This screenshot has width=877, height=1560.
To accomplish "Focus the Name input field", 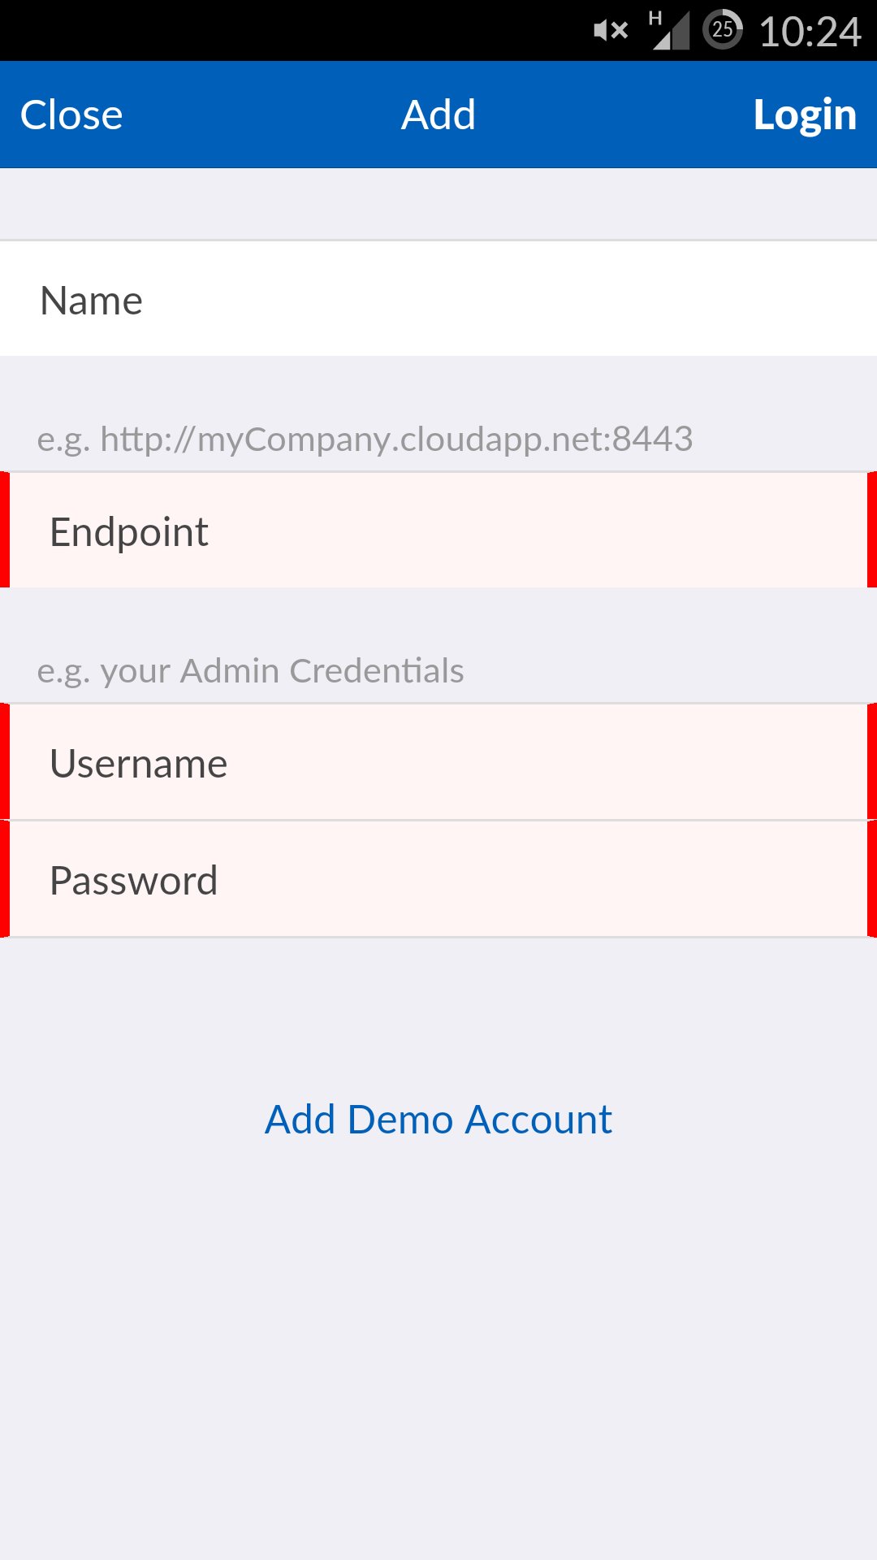I will tap(438, 299).
